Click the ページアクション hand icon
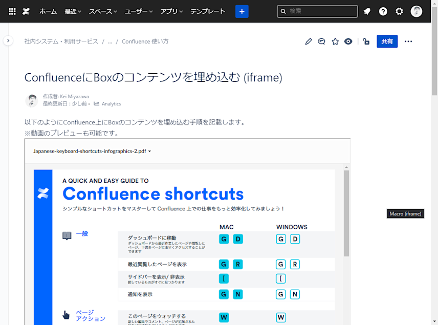The image size is (438, 325). (x=66, y=315)
